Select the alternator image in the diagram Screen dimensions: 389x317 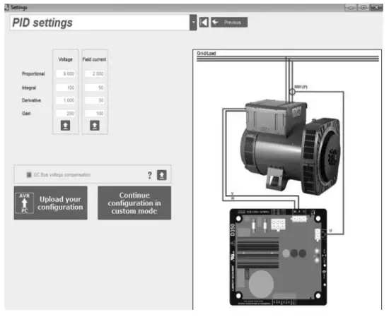(x=290, y=148)
